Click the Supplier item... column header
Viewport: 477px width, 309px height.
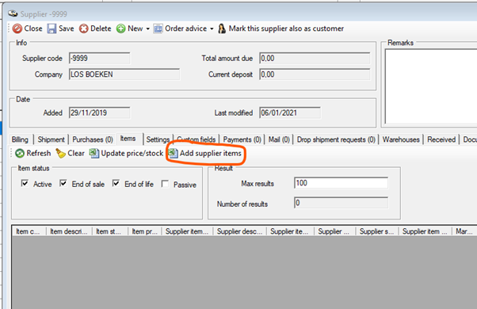187,231
